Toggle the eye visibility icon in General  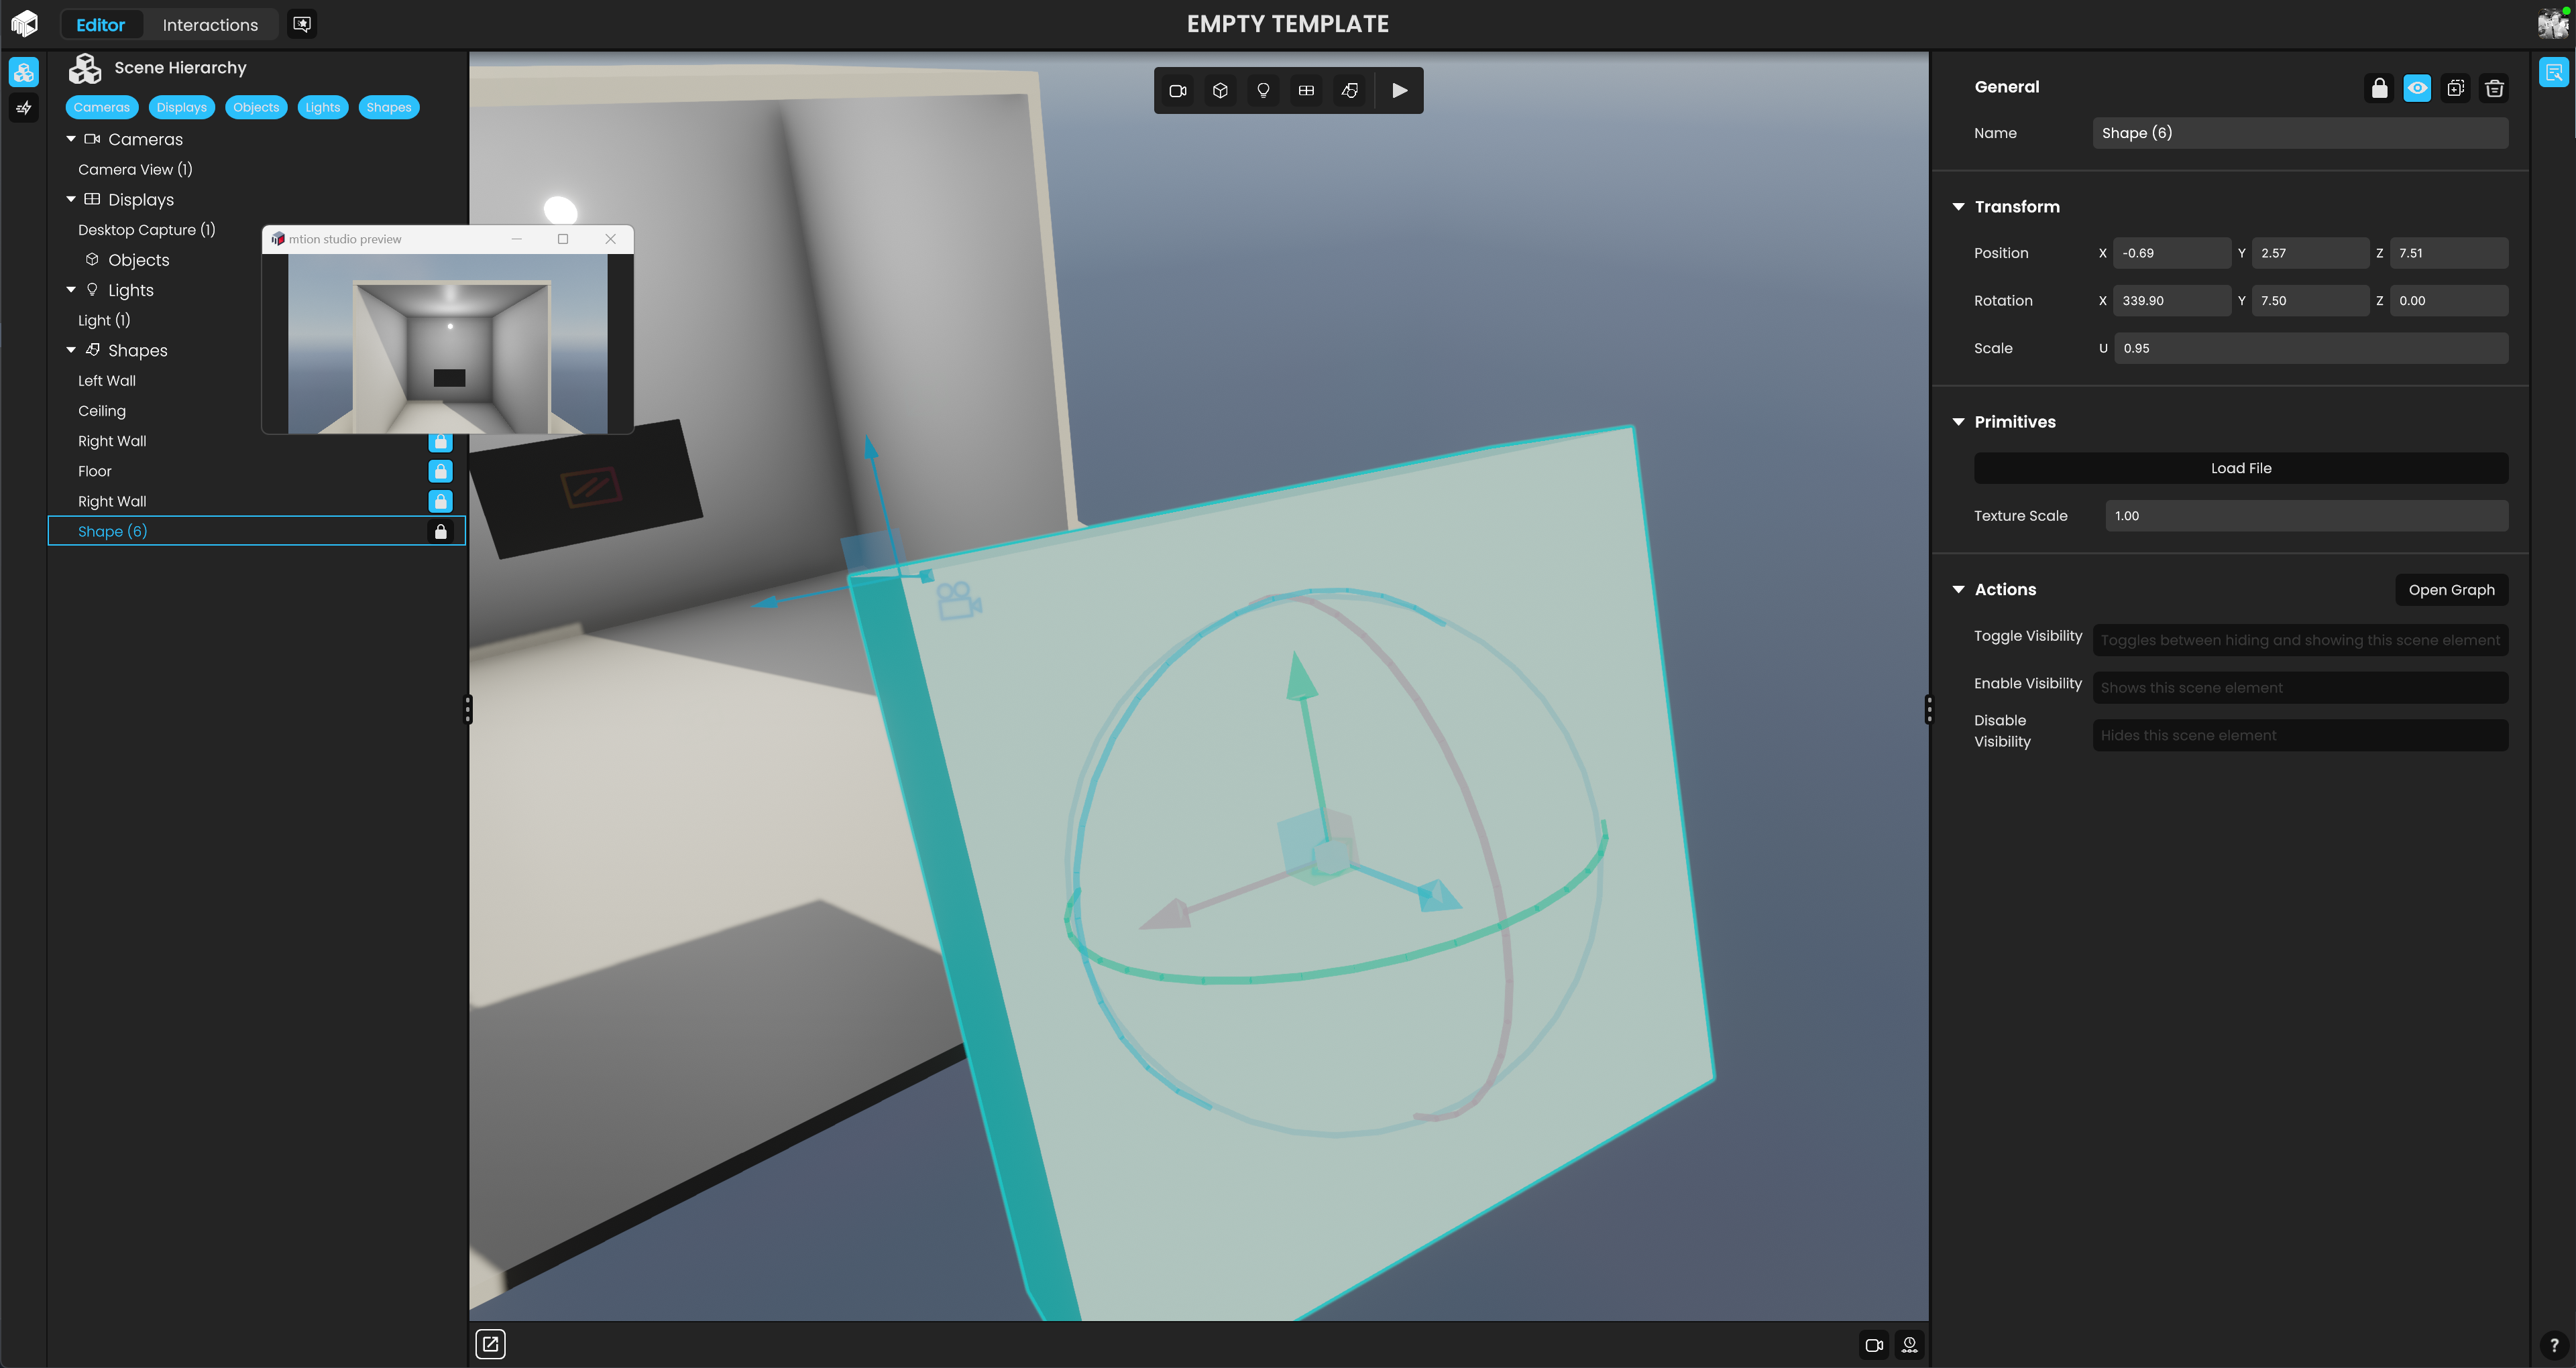tap(2417, 89)
